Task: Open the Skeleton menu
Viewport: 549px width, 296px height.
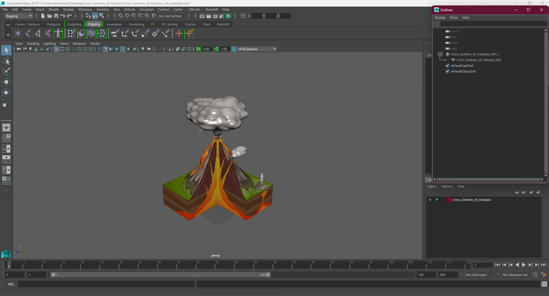Action: click(103, 9)
